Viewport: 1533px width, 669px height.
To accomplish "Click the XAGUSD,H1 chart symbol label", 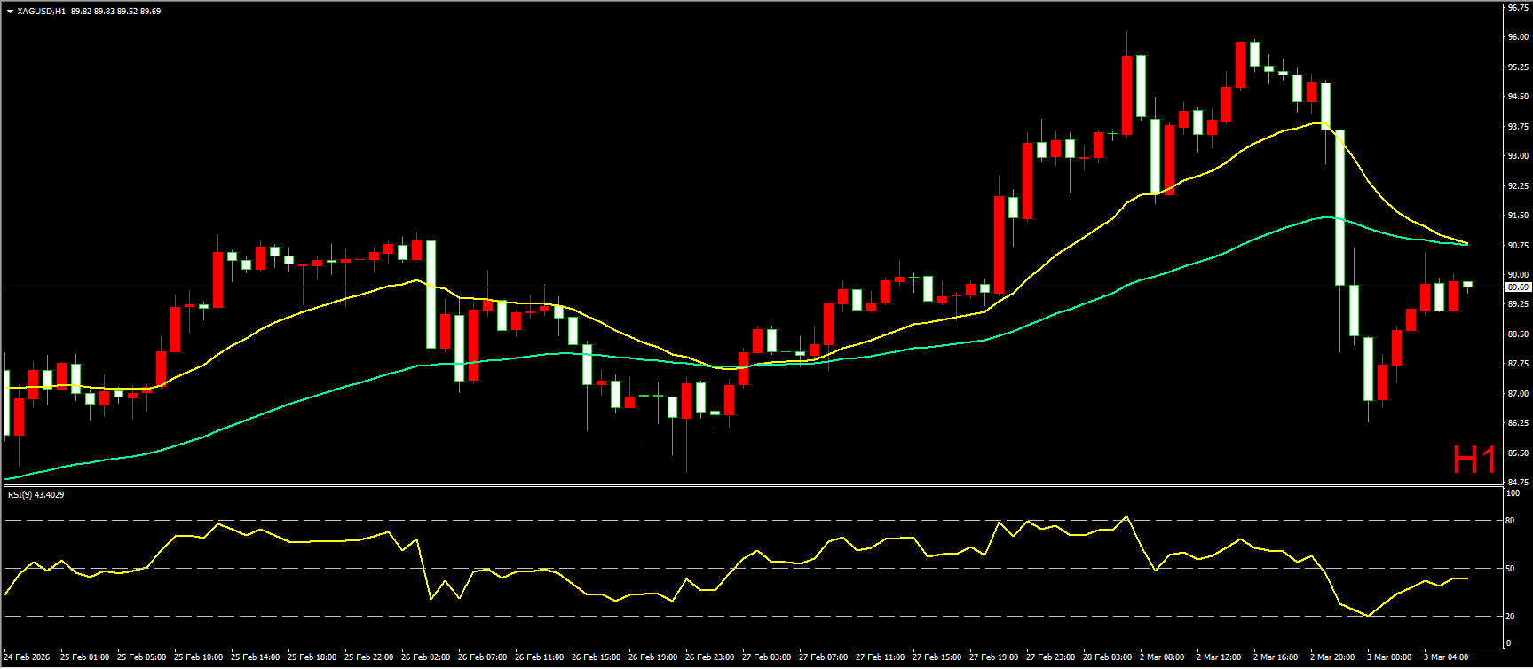I will point(41,12).
